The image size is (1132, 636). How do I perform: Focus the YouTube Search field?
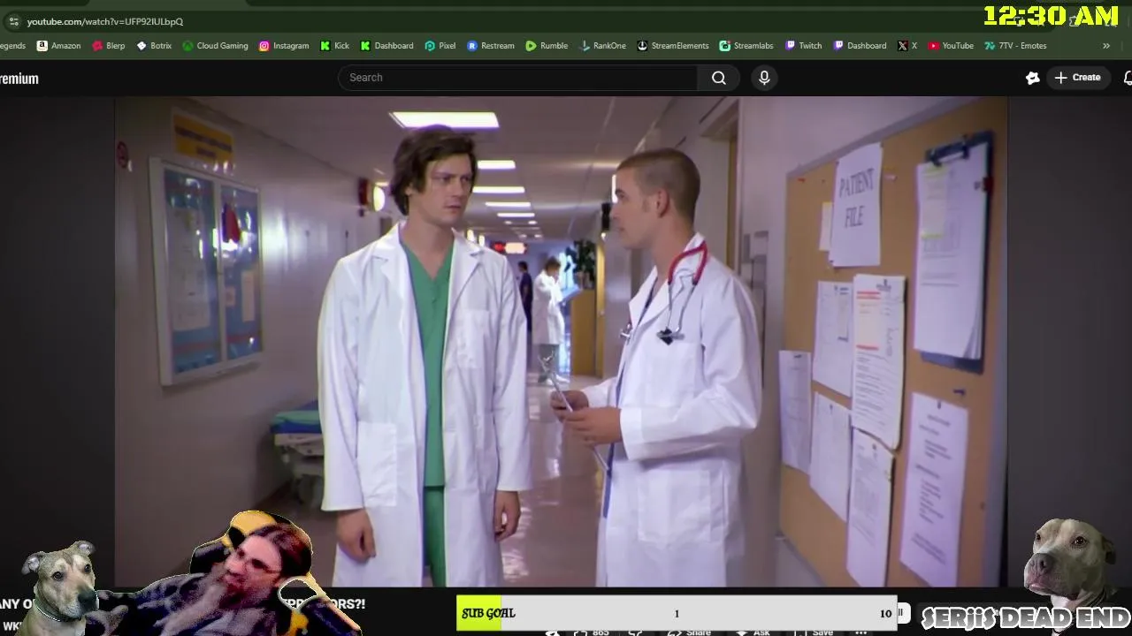(x=517, y=78)
